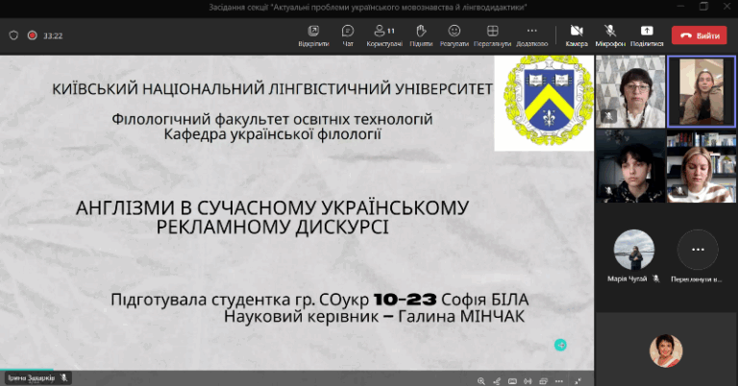Open Додатково more actions menu
The height and width of the screenshot is (386, 738).
[531, 36]
